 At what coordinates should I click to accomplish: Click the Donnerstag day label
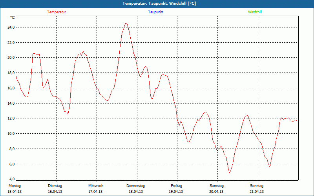pos(135,186)
